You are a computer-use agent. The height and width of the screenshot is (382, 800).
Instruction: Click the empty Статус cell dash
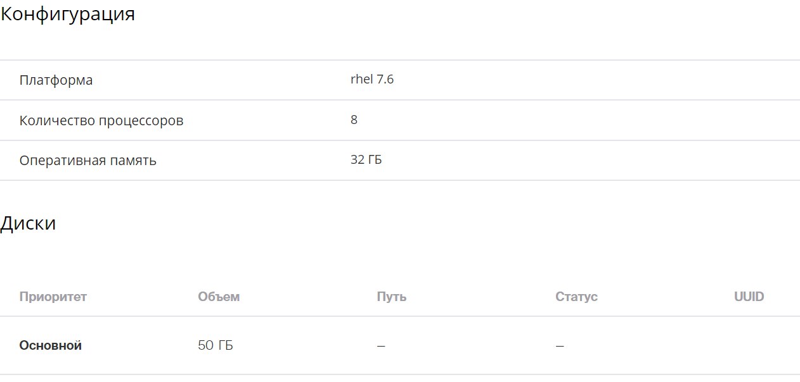point(560,346)
